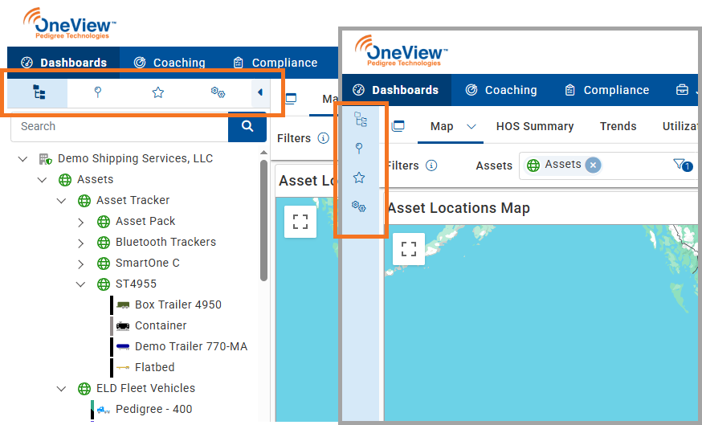Click the search magnifier button

tap(247, 126)
